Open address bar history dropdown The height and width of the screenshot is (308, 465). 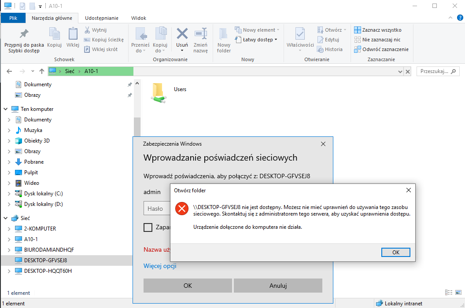coord(400,71)
